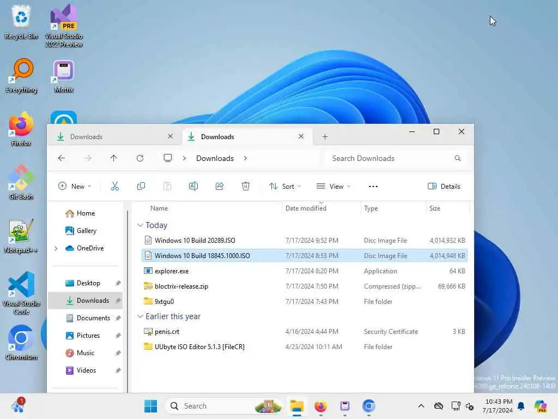Open the View dropdown menu
This screenshot has width=558, height=419.
(333, 187)
